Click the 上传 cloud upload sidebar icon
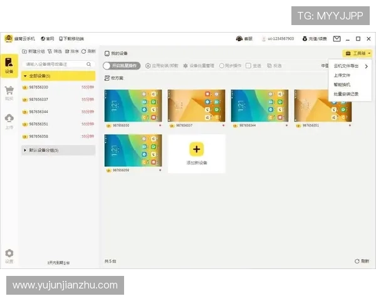Screen dimensions: 376x301 point(9,119)
